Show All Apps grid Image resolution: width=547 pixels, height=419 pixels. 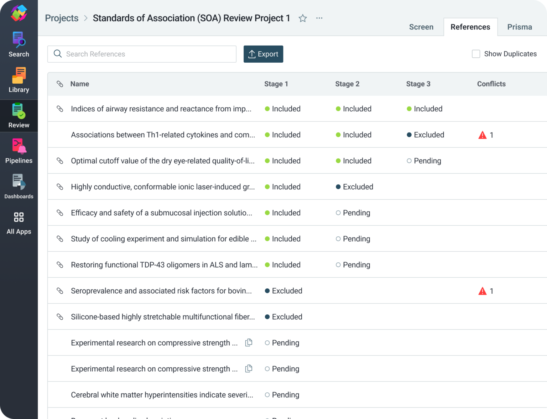point(19,223)
